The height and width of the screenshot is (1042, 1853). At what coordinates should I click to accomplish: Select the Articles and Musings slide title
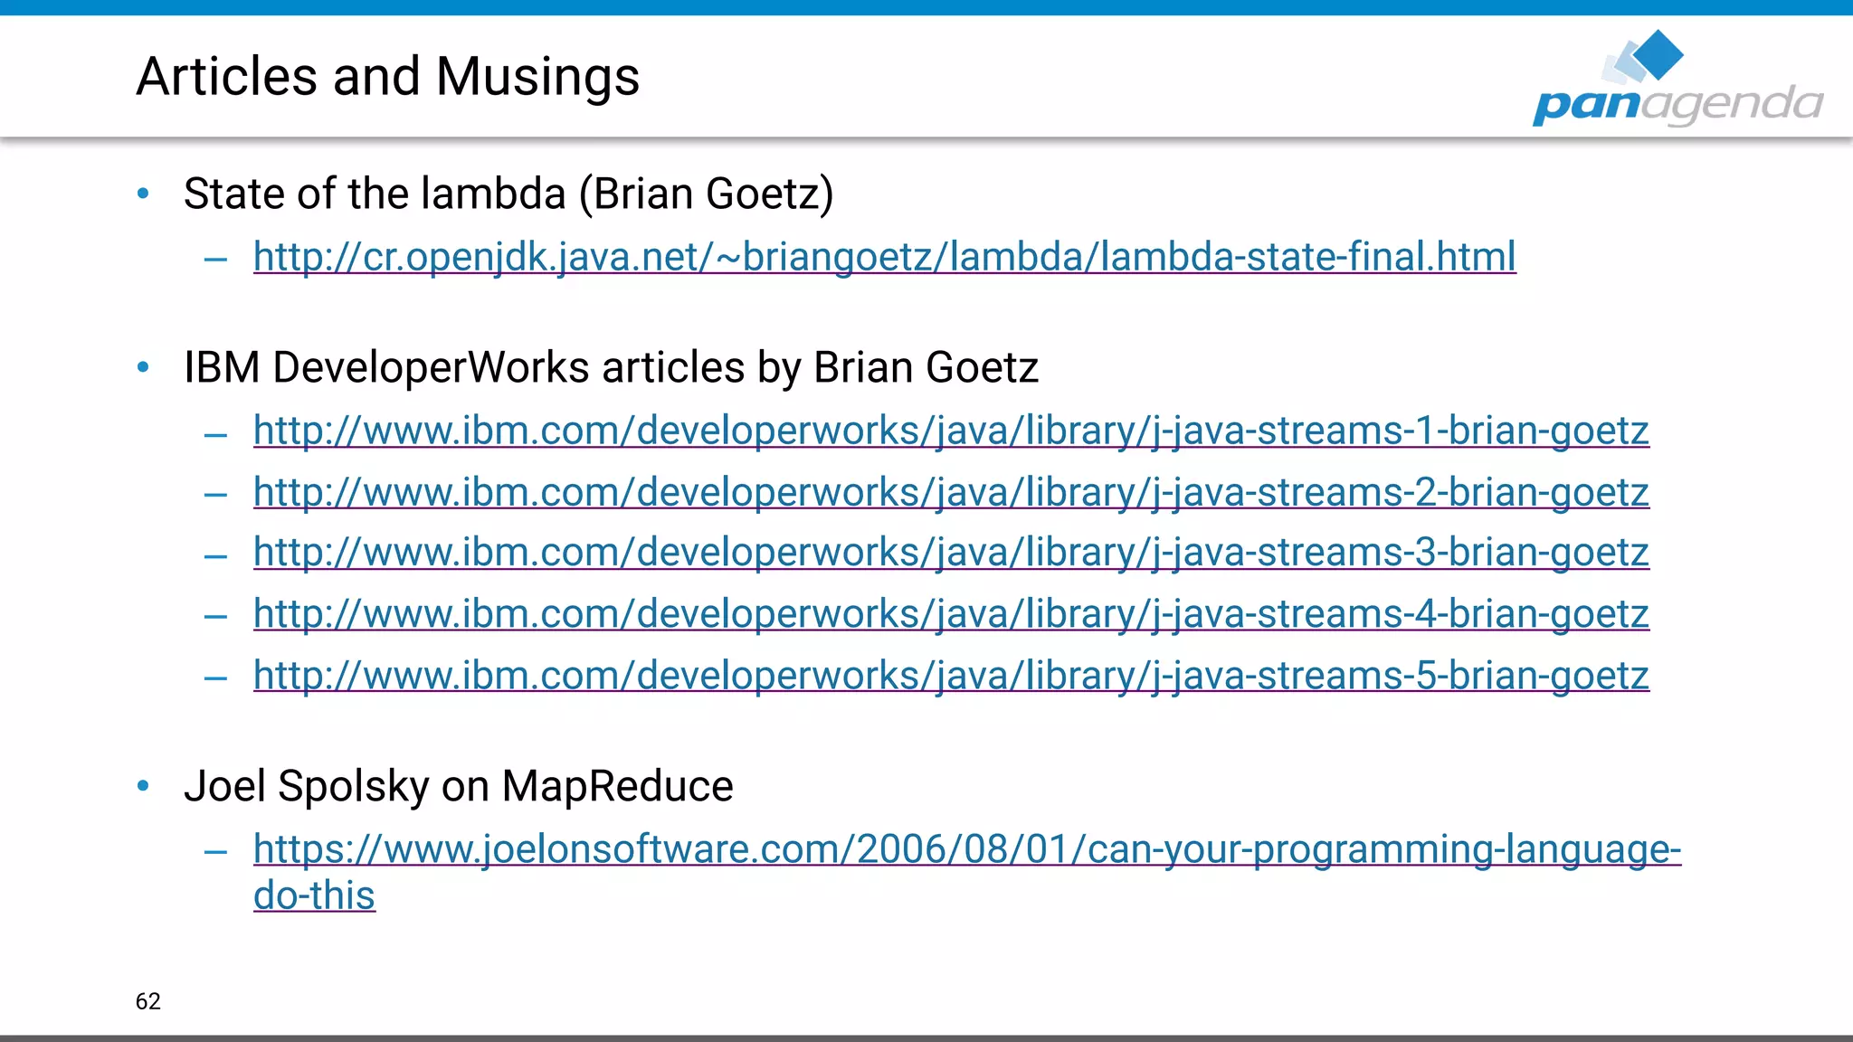[387, 76]
